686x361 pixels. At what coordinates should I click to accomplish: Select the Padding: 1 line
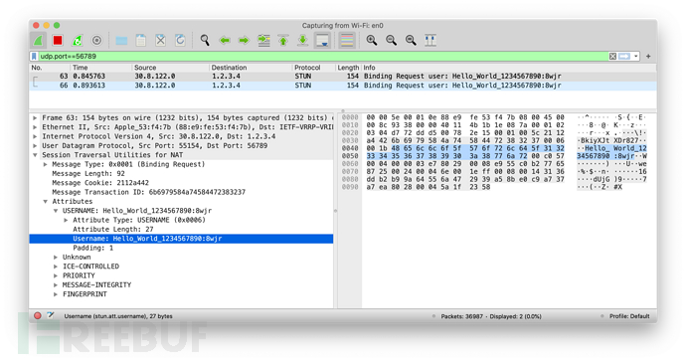click(92, 248)
